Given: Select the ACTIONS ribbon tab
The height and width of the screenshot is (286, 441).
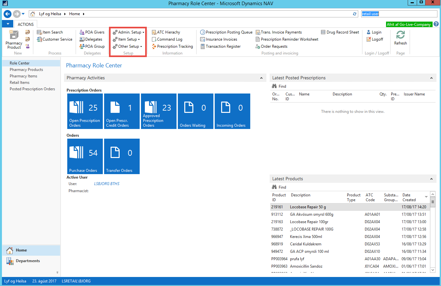Looking at the screenshot, I should tap(26, 24).
